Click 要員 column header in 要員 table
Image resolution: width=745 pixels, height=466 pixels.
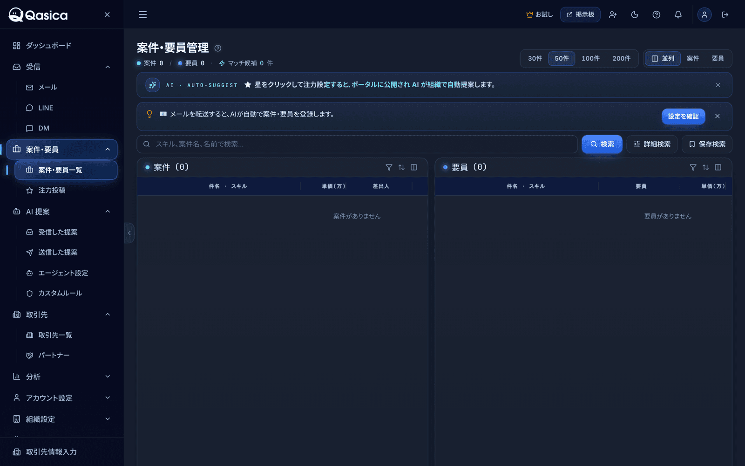pos(641,186)
